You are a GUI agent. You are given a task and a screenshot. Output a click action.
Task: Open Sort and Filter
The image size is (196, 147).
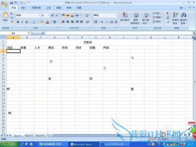[175, 18]
